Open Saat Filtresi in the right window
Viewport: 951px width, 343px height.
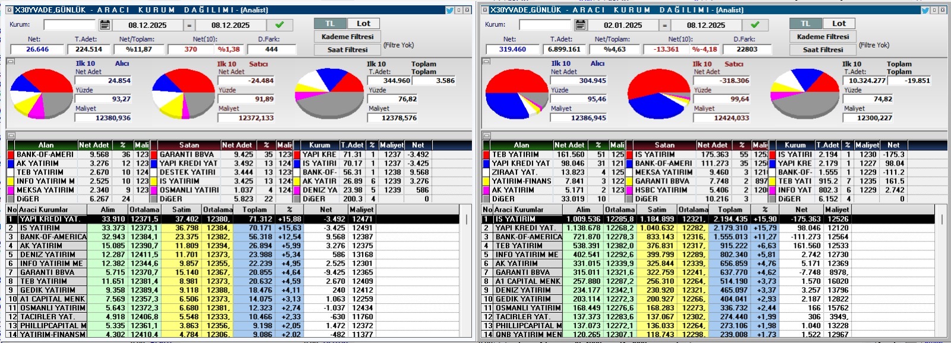pos(823,50)
